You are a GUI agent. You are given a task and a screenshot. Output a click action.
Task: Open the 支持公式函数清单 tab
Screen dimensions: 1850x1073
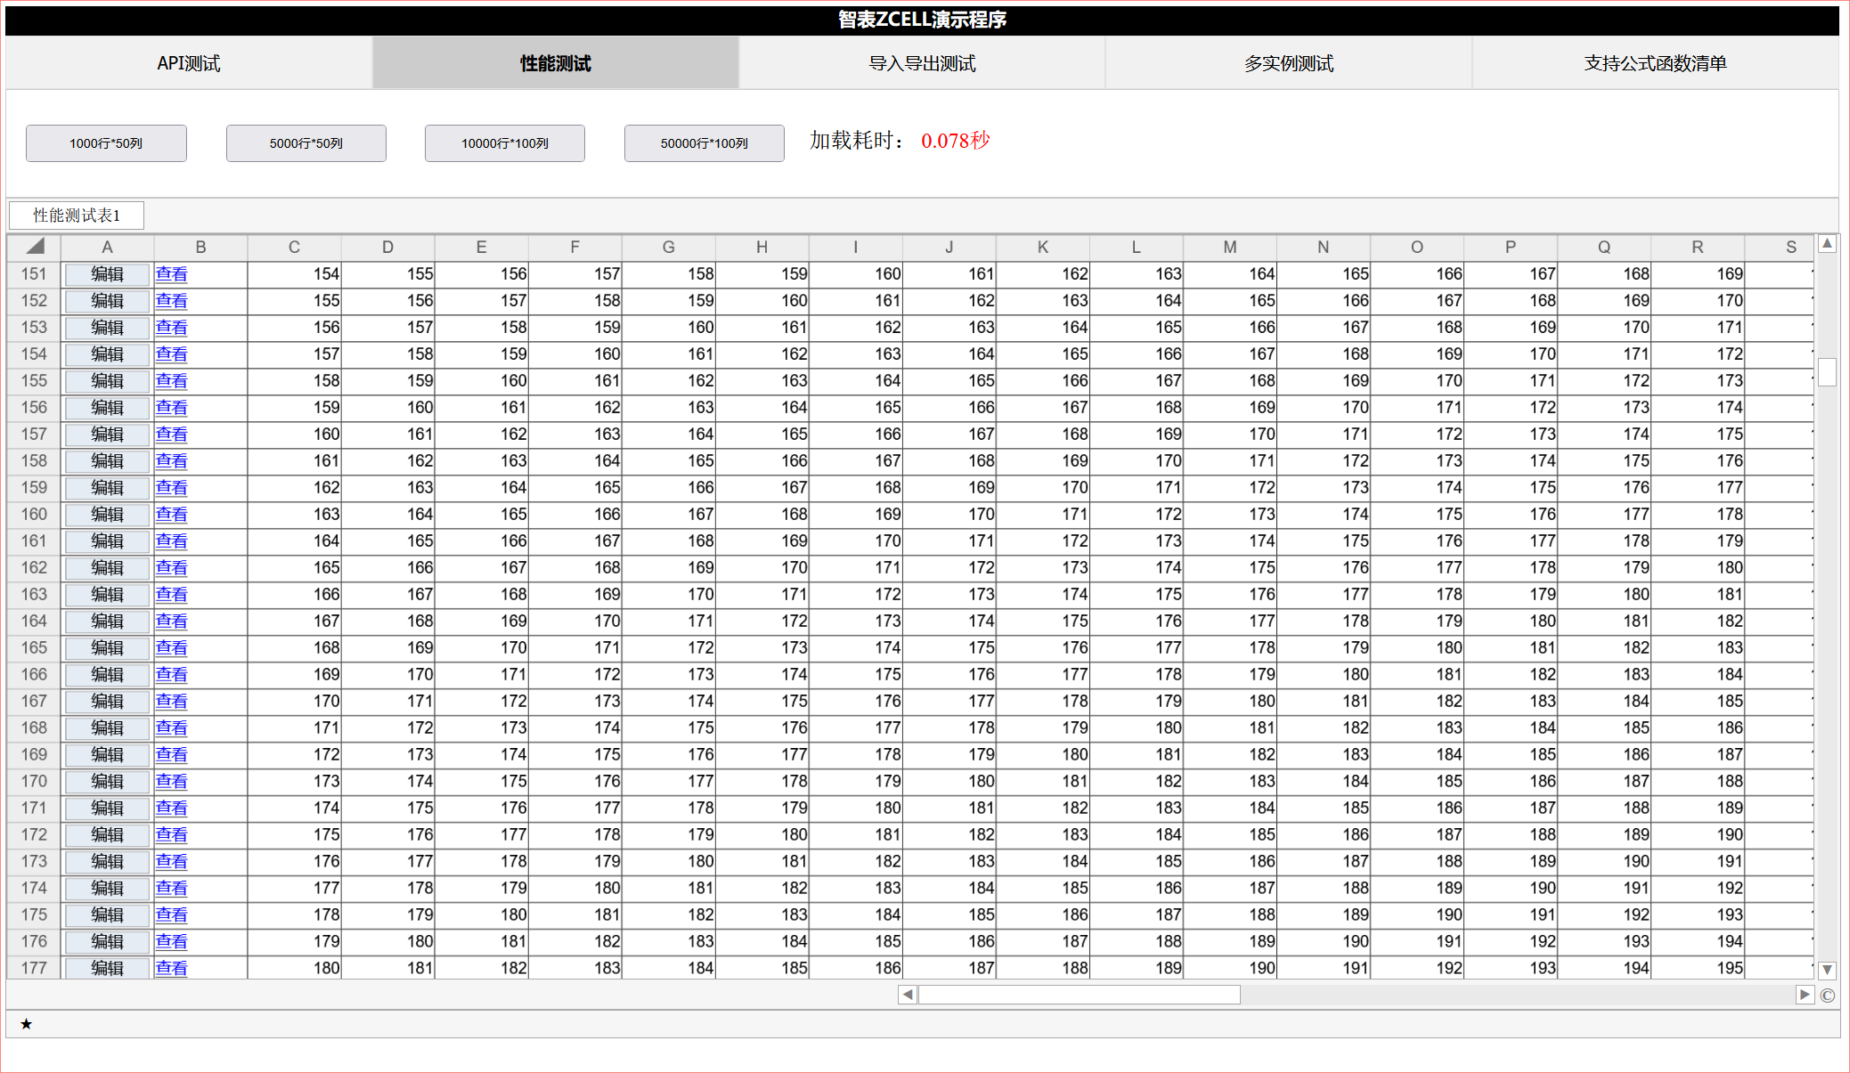tap(1655, 63)
